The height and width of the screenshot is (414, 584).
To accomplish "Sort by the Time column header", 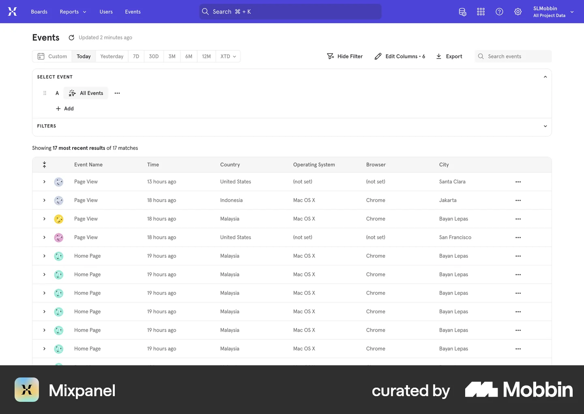I will (x=153, y=165).
